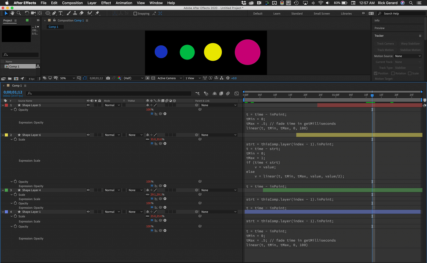Viewport: 427px width, 263px height.
Task: Uncheck Position checkbox in Tracker panel
Action: [x=376, y=73]
